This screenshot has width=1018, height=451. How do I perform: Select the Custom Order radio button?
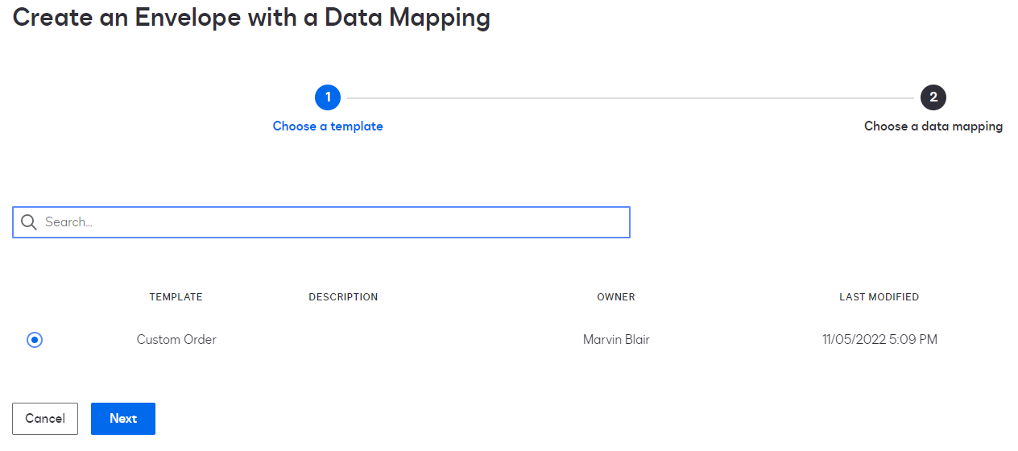pyautogui.click(x=35, y=340)
